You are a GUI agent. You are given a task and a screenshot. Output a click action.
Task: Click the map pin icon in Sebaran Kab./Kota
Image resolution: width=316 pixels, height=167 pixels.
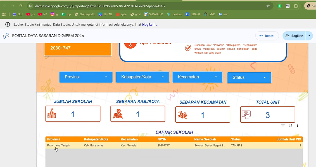click(x=118, y=114)
